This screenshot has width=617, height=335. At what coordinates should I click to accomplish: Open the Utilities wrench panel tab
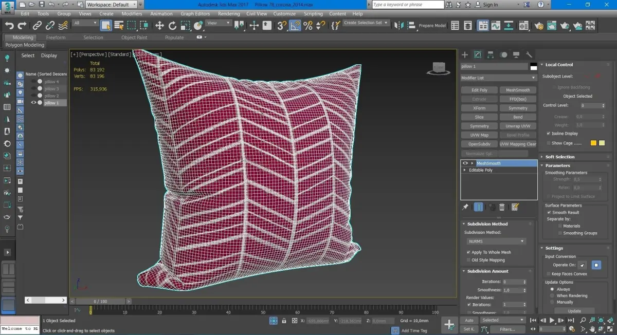[529, 54]
